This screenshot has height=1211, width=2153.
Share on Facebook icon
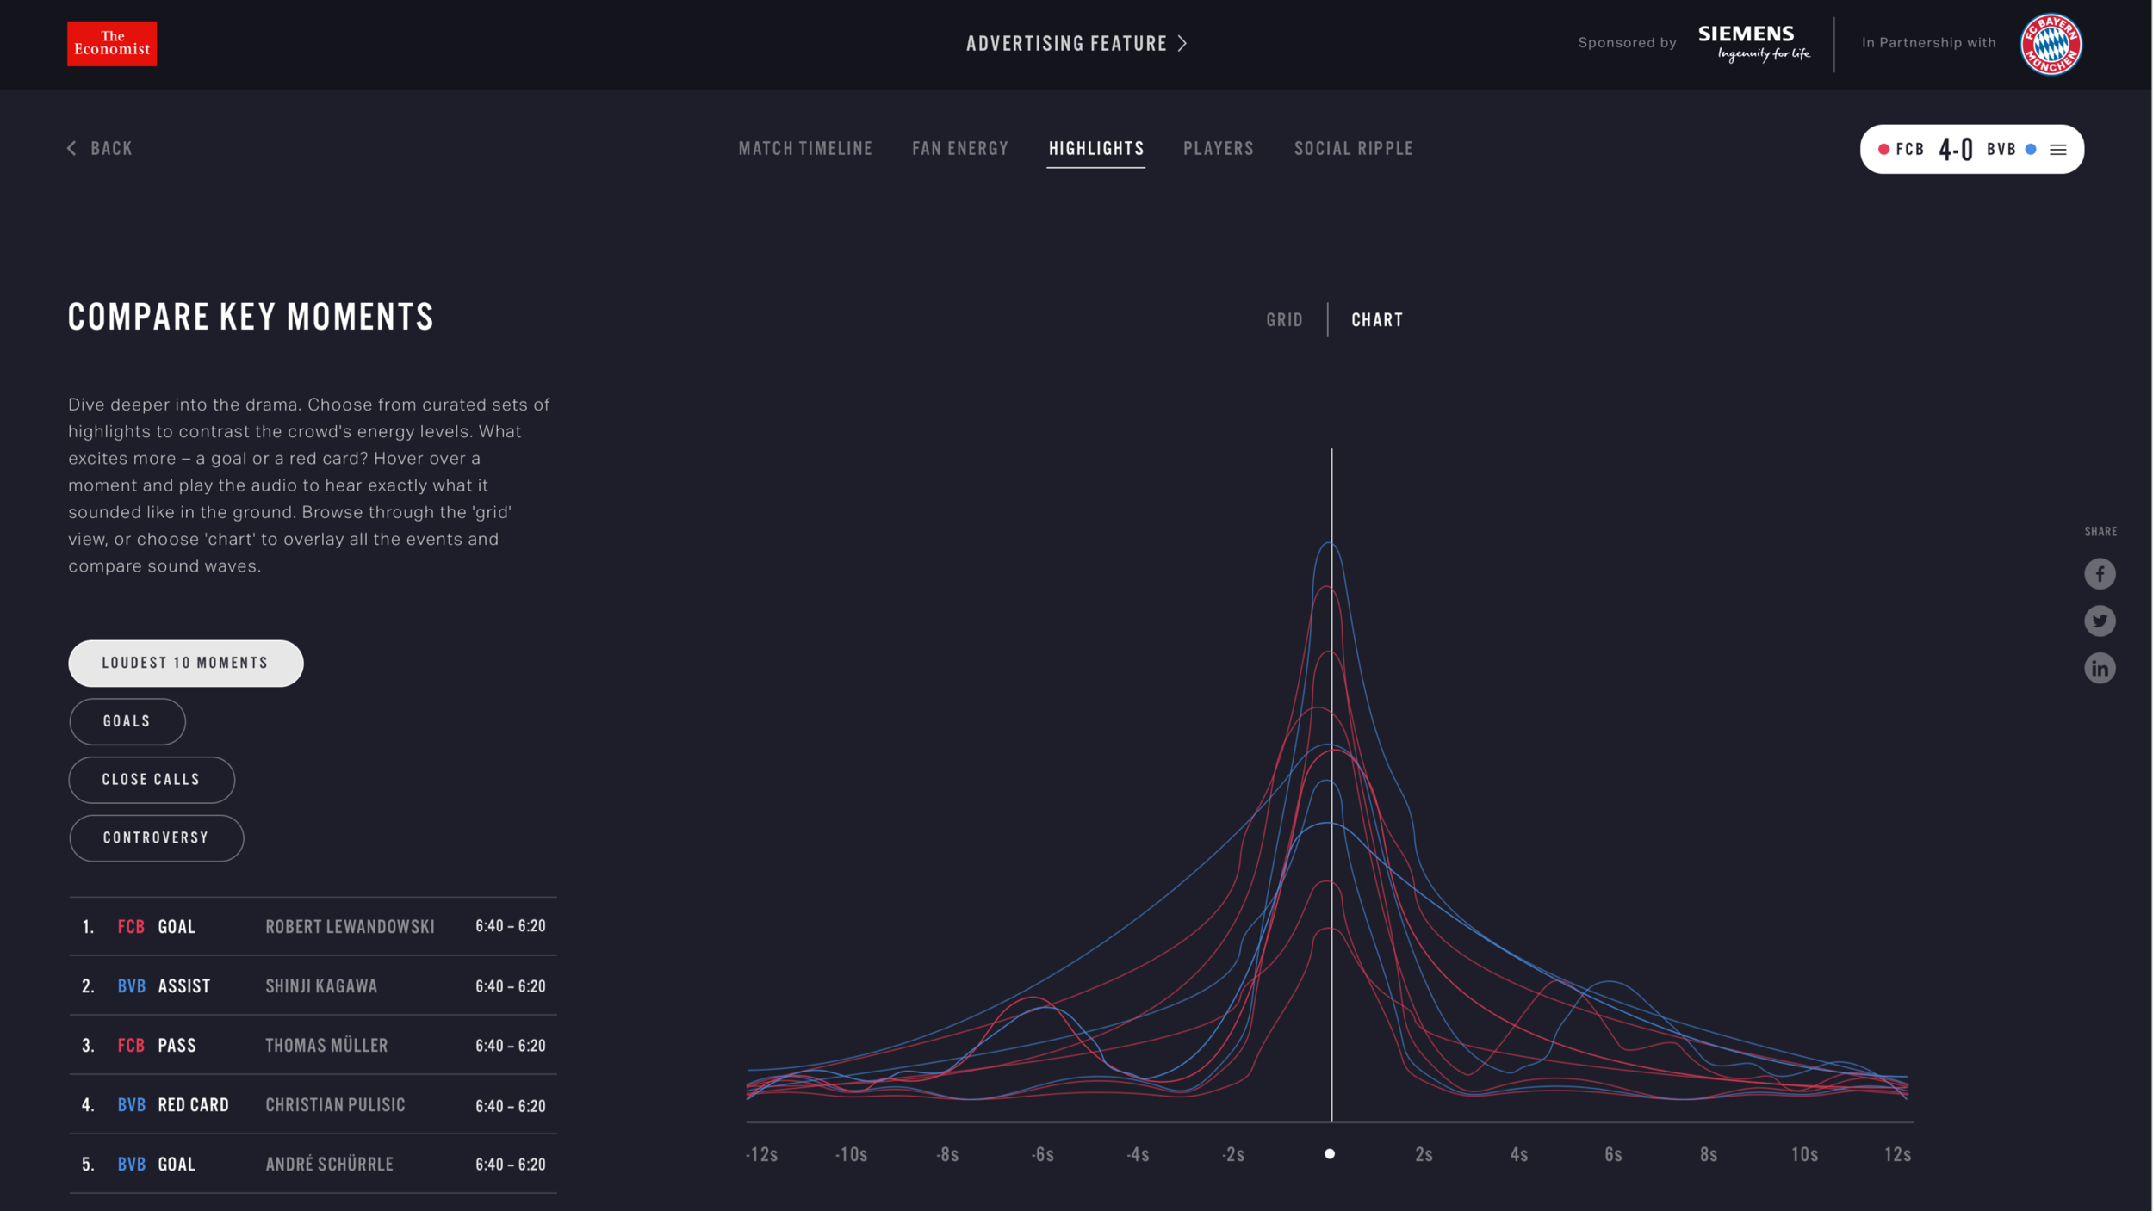pyautogui.click(x=2099, y=574)
